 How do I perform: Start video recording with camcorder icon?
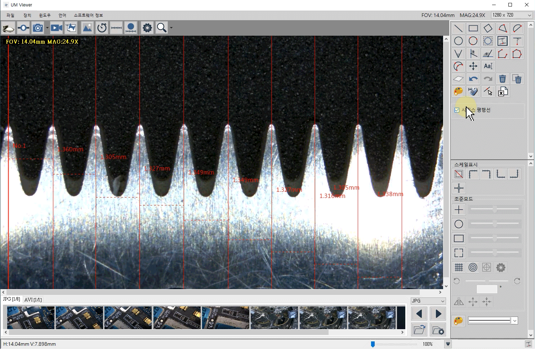pos(56,28)
